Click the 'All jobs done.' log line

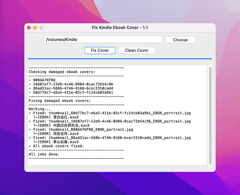coord(44,154)
